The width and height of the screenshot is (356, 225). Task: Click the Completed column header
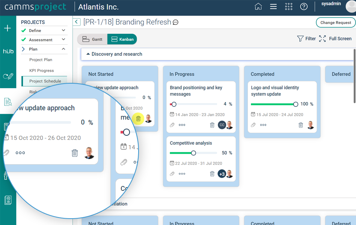(x=262, y=74)
